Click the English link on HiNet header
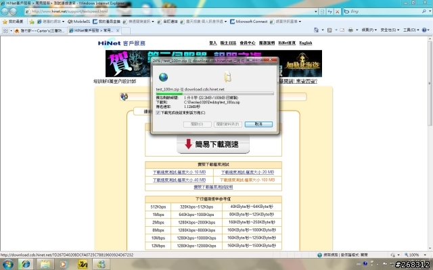The image size is (433, 270). [305, 43]
